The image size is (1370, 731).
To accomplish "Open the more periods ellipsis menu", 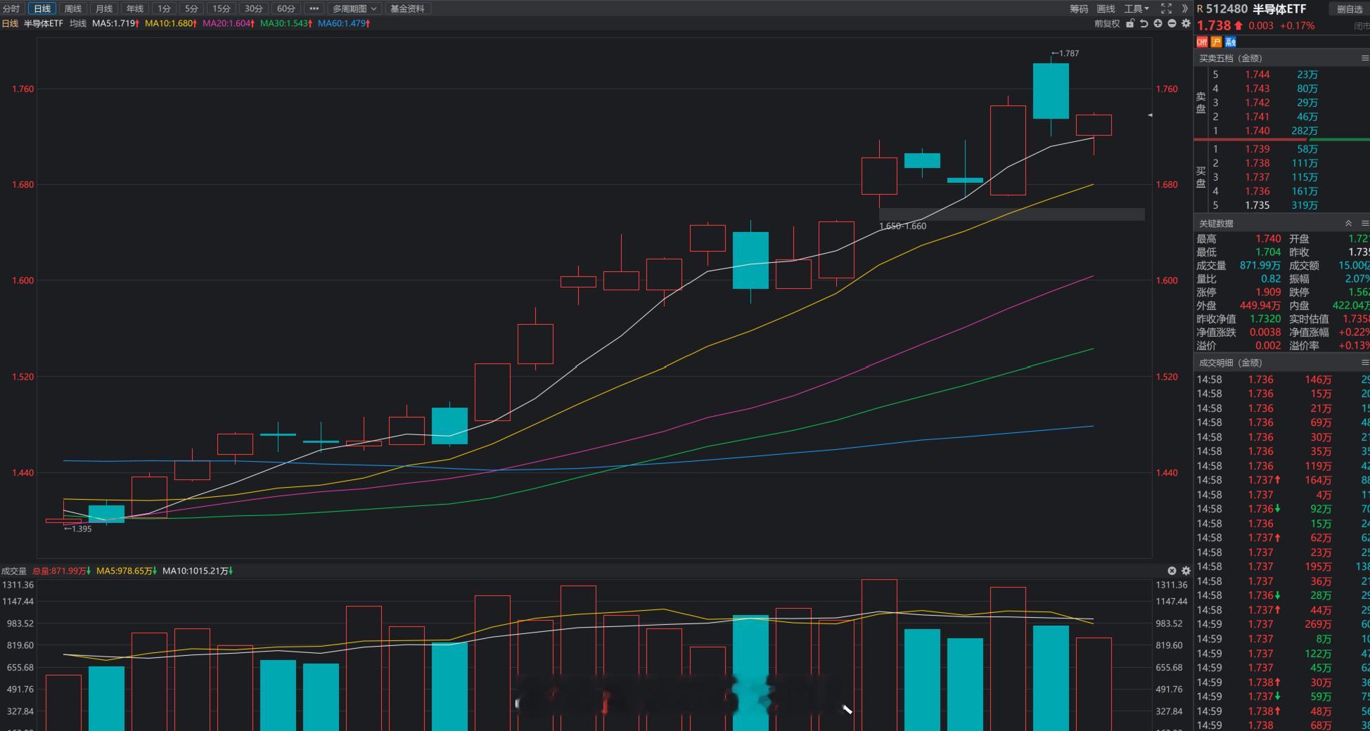I will [x=314, y=8].
